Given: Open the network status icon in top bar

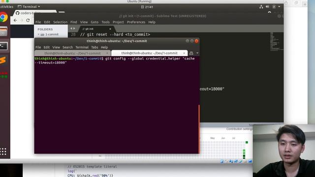Looking at the screenshot, I should point(261,7).
